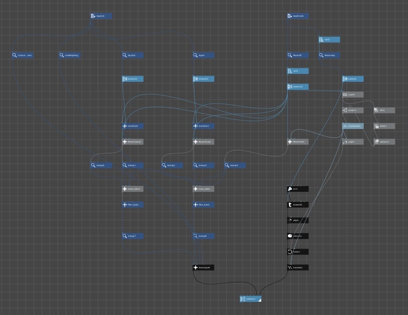Select the translate1 node

(x=298, y=267)
